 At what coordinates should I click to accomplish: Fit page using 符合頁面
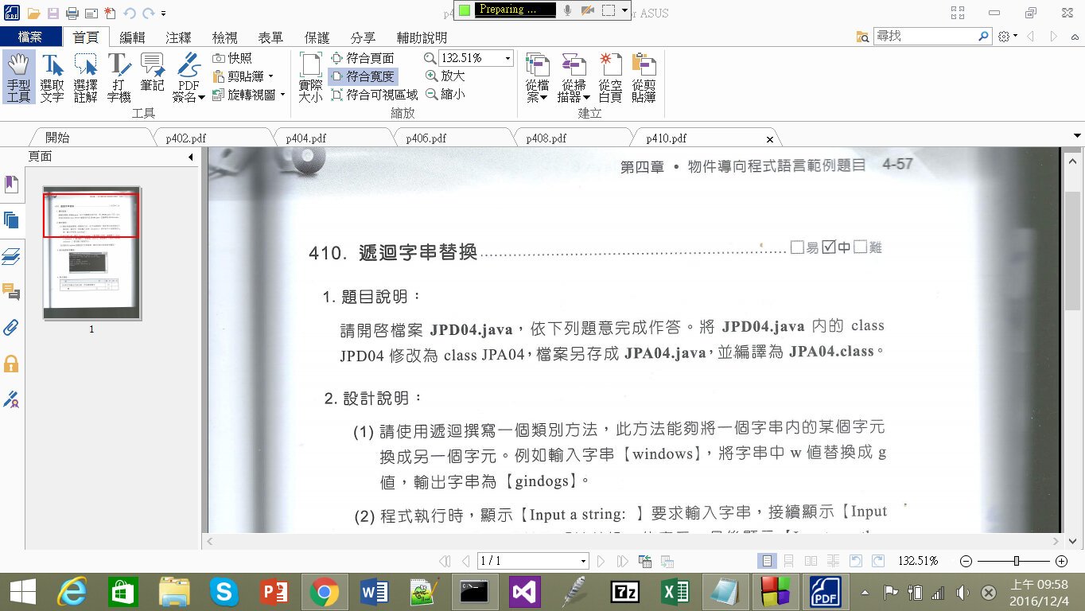coord(363,58)
